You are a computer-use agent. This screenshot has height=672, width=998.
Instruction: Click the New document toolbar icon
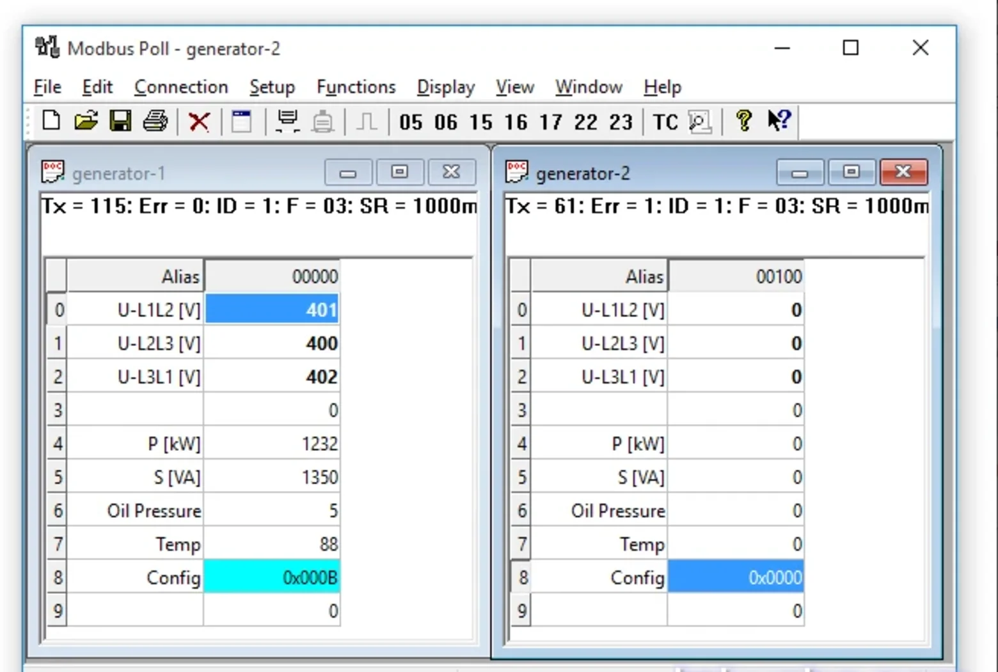click(x=51, y=120)
